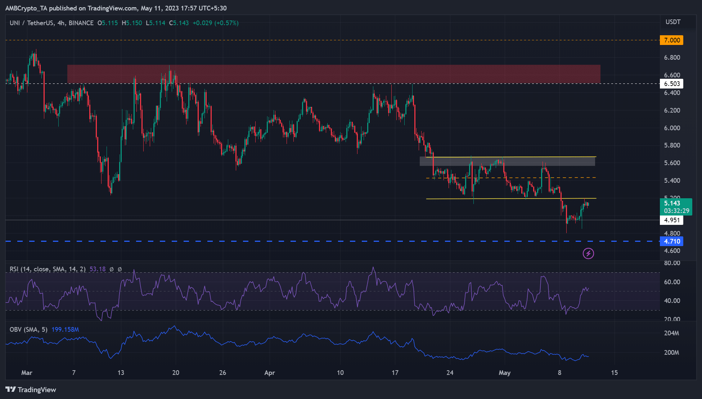702x399 pixels.
Task: Click the OBV value 199.158M readout
Action: coord(65,330)
